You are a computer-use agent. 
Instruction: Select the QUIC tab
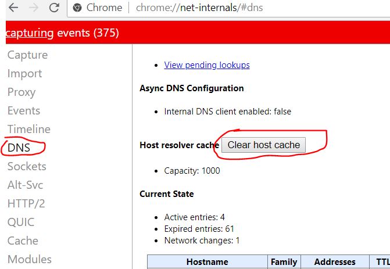21,223
